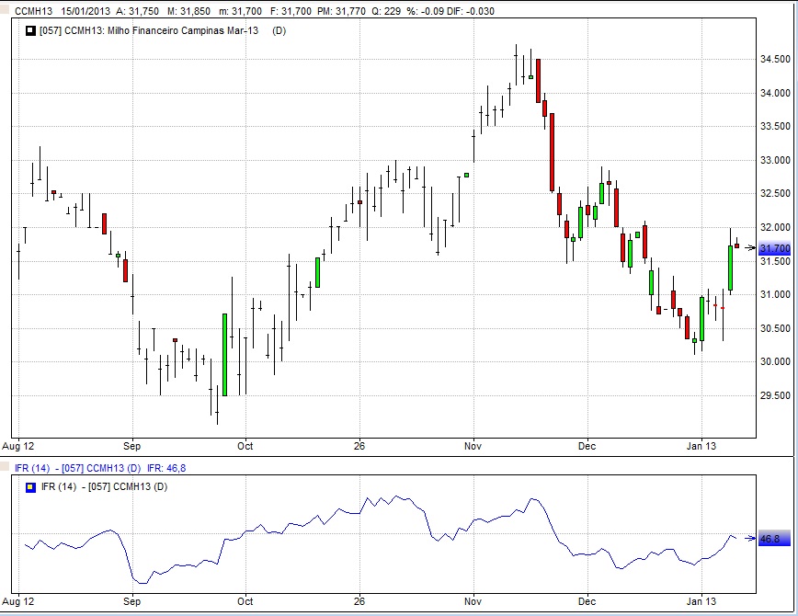The width and height of the screenshot is (798, 616).
Task: Click the blue-yellow IFR (14) legend square
Action: pyautogui.click(x=30, y=486)
